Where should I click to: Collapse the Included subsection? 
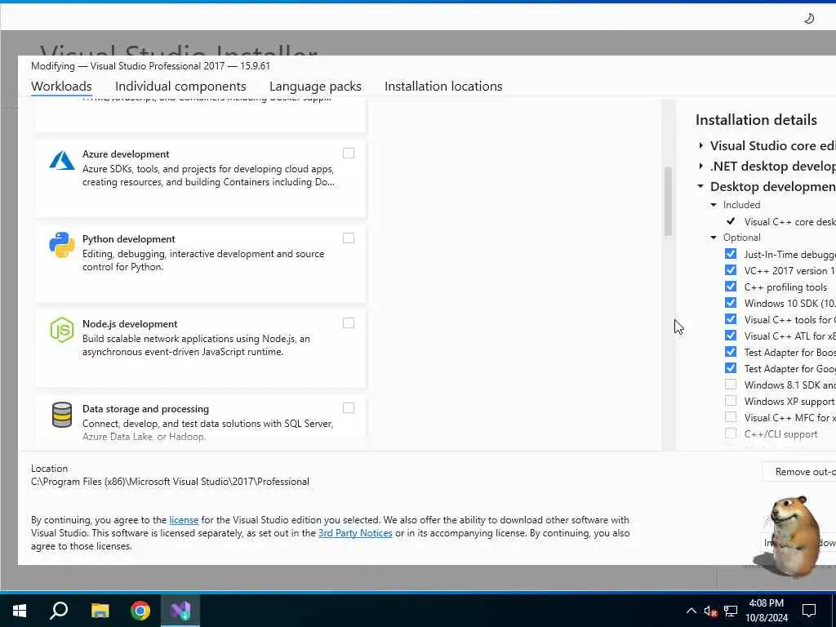coord(714,205)
